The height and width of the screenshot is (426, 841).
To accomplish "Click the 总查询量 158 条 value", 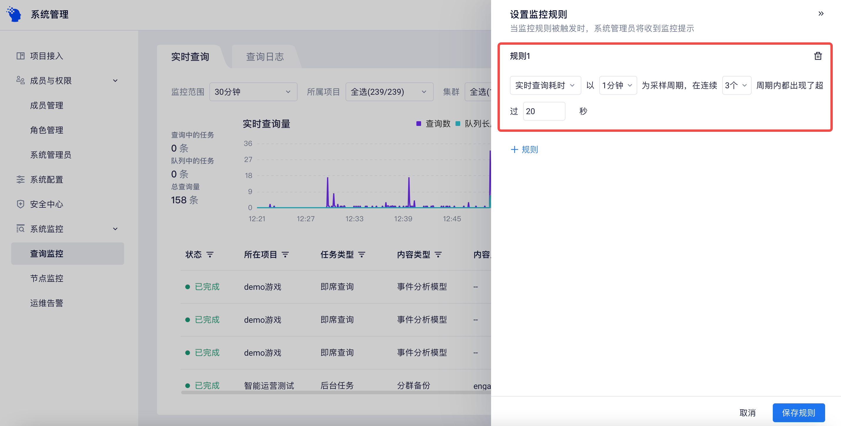I will coord(184,200).
